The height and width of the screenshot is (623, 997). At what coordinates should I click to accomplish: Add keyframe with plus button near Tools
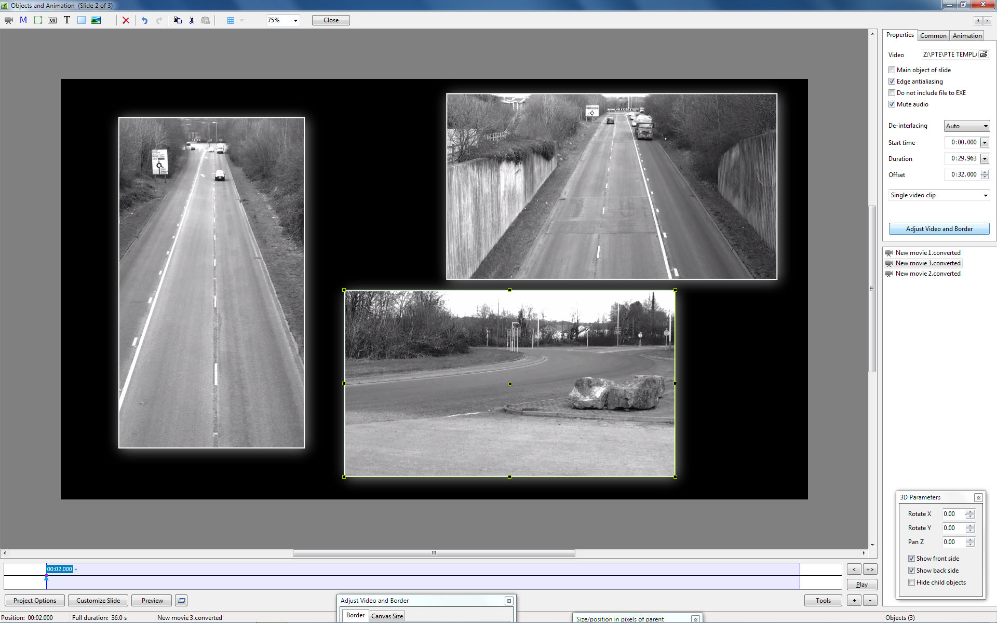coord(854,601)
